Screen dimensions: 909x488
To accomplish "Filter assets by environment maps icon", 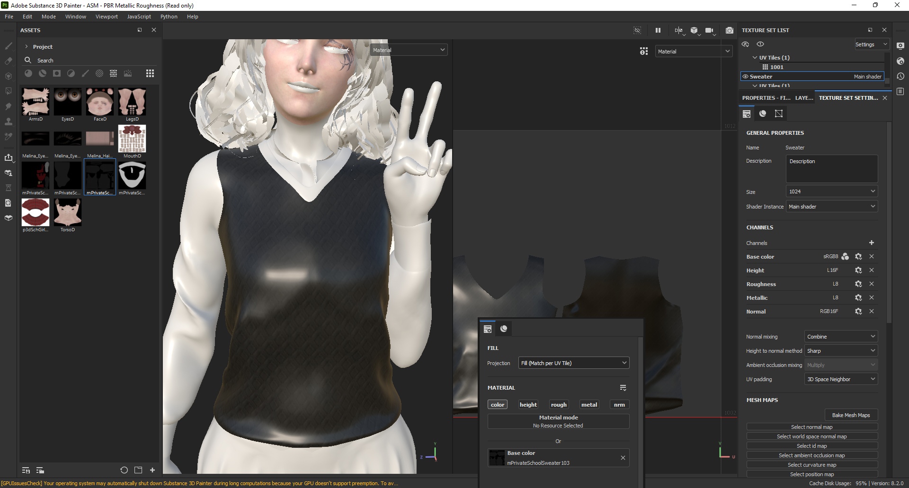I will pyautogui.click(x=128, y=73).
